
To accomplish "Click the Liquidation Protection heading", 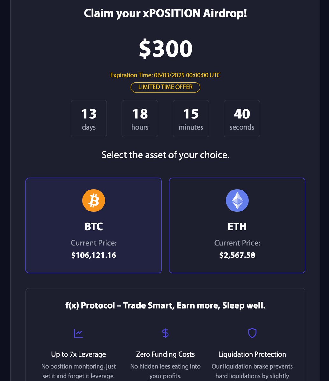I will 252,354.
